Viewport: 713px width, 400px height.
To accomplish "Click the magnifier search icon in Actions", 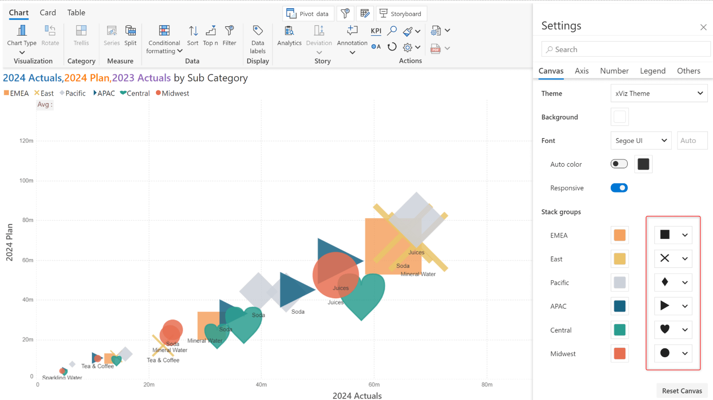I will point(392,31).
